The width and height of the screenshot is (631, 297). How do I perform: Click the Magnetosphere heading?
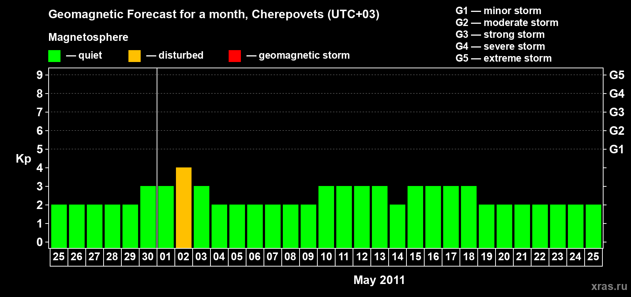tap(88, 37)
